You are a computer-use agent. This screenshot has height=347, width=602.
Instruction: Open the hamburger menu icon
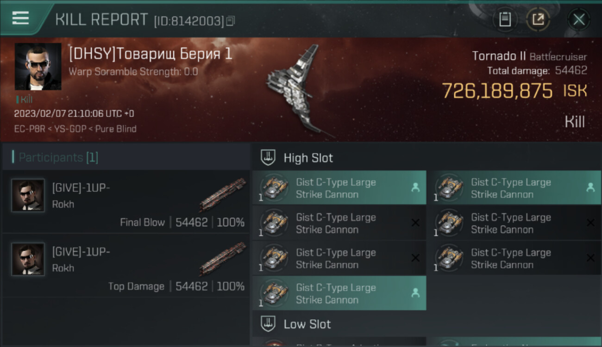coord(20,18)
